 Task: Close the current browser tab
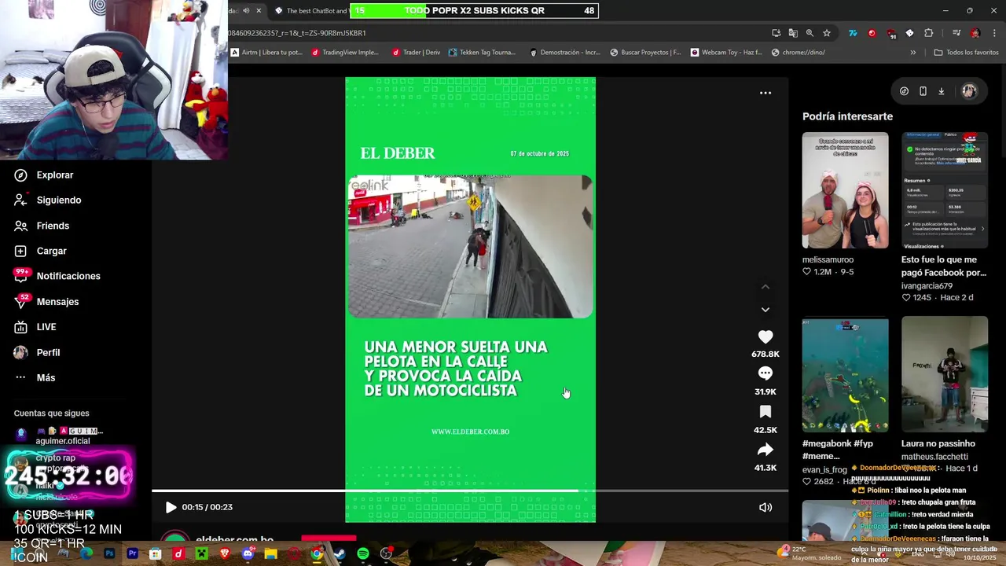(259, 10)
